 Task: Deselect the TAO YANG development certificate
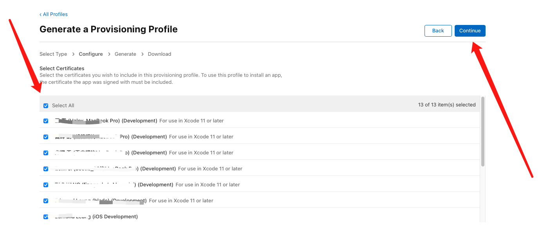(x=46, y=185)
